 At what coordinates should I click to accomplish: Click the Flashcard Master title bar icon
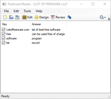[x=4, y=4]
